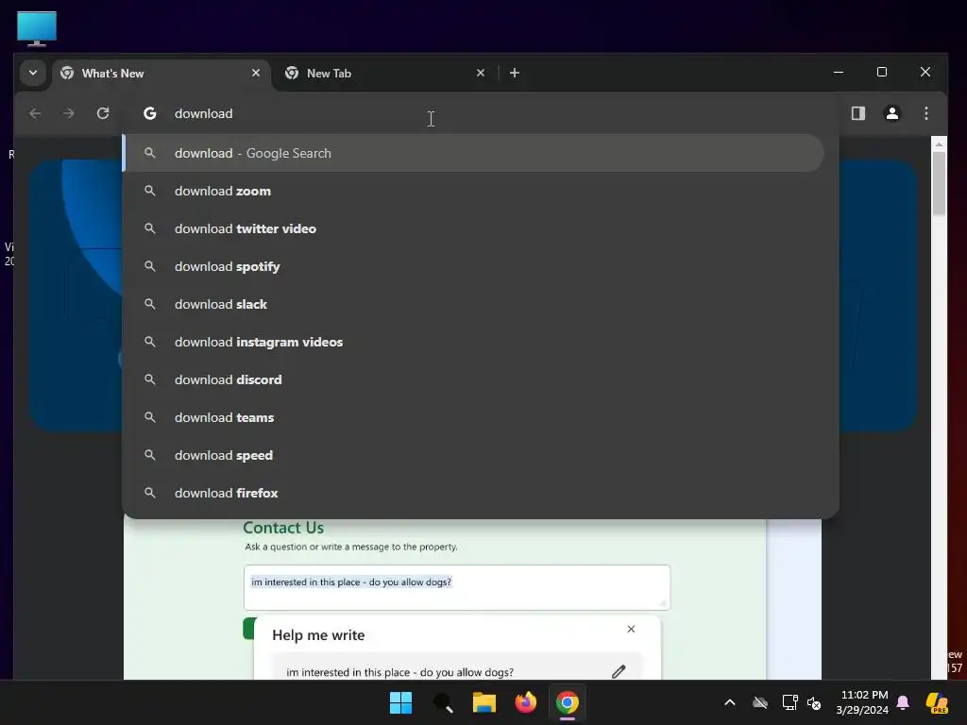Select the desktop monitor icon
This screenshot has width=967, height=725.
coord(37,28)
